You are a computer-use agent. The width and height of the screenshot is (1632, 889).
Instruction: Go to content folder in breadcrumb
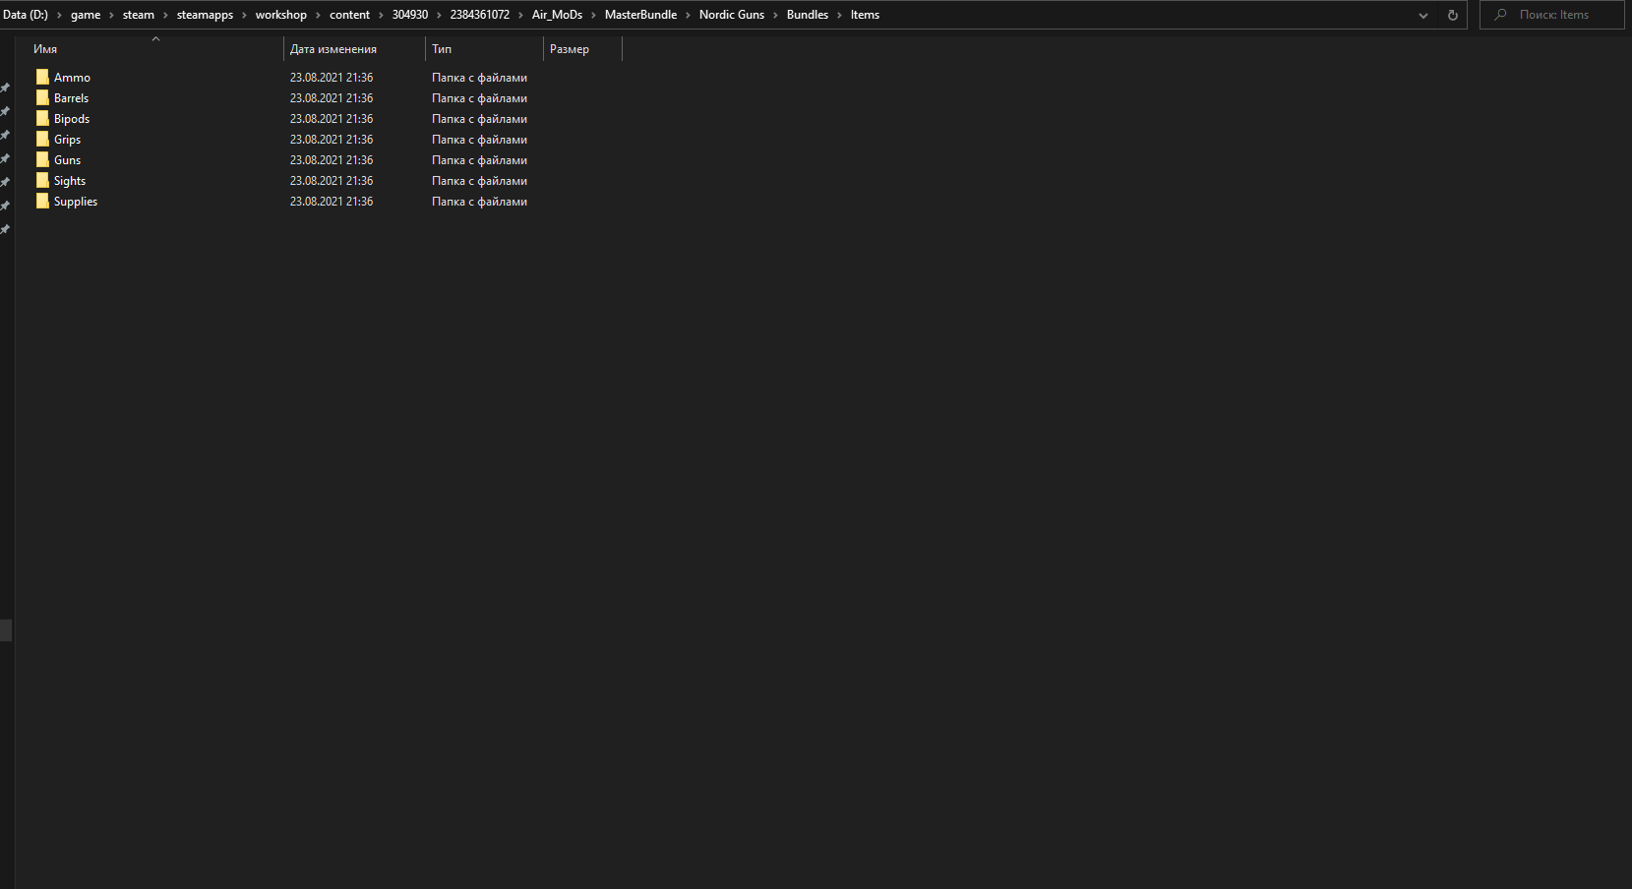click(349, 15)
